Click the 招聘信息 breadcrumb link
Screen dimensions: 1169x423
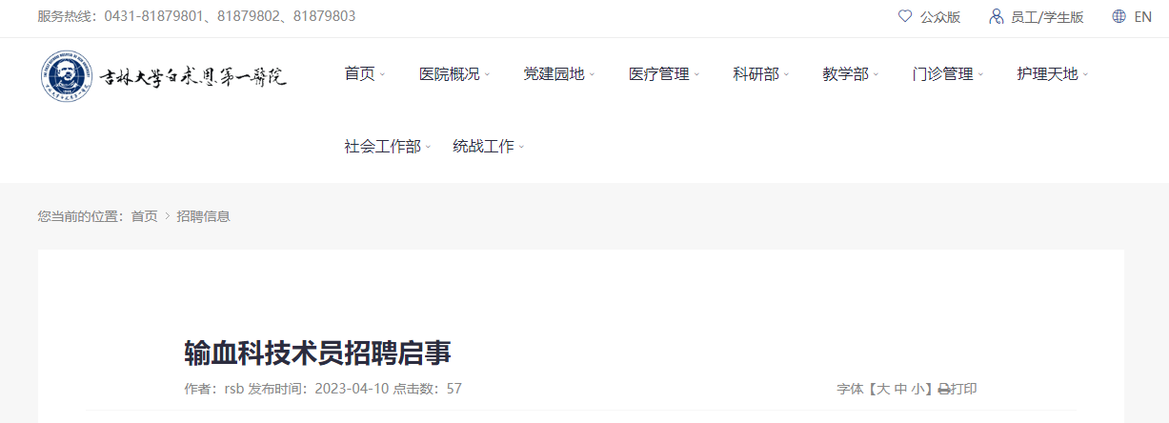(204, 216)
